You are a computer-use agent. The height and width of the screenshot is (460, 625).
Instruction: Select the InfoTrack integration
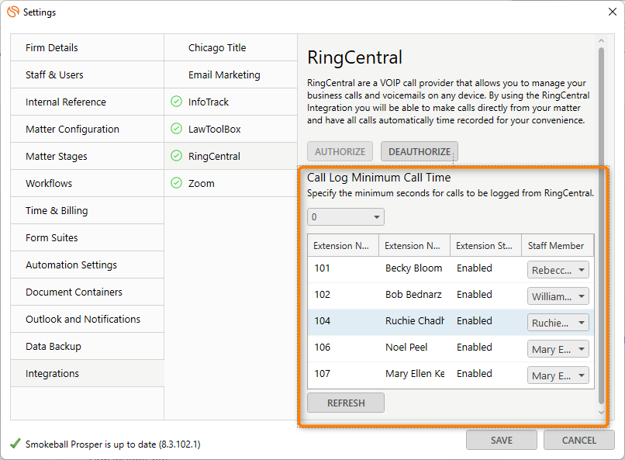pyautogui.click(x=231, y=102)
